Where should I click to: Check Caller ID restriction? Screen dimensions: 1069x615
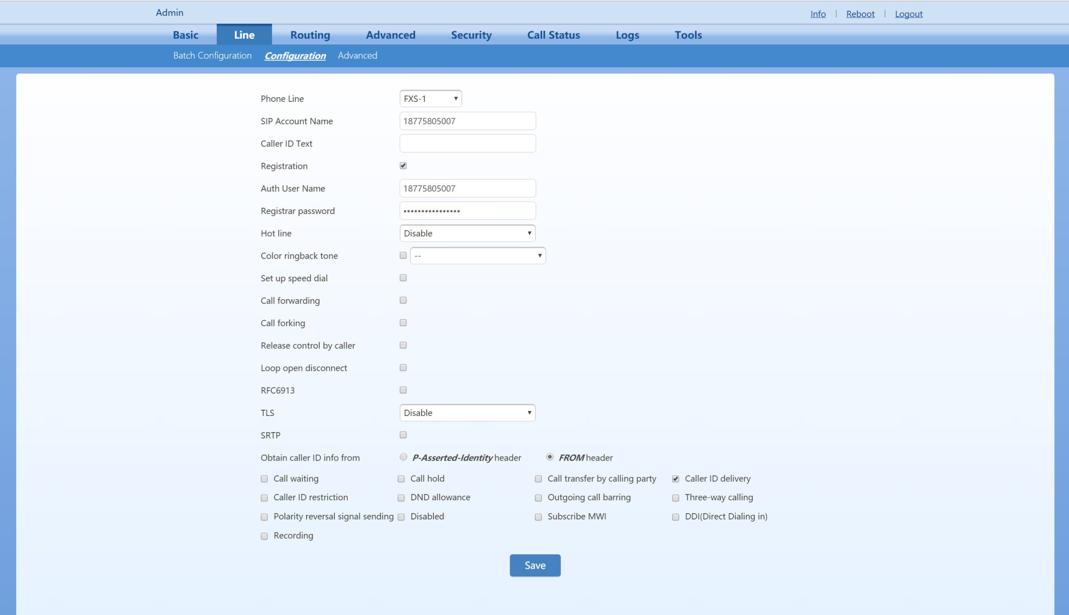264,498
